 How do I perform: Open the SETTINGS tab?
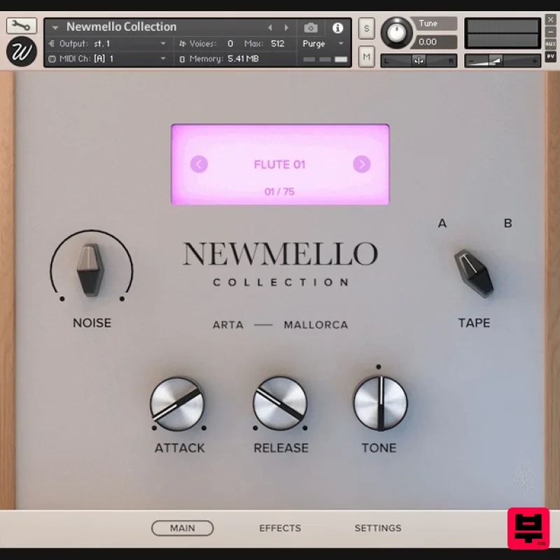(x=378, y=528)
